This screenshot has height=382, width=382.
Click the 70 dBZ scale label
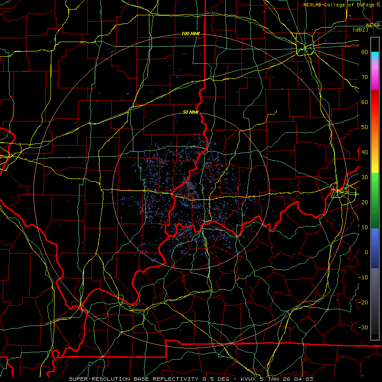point(365,77)
